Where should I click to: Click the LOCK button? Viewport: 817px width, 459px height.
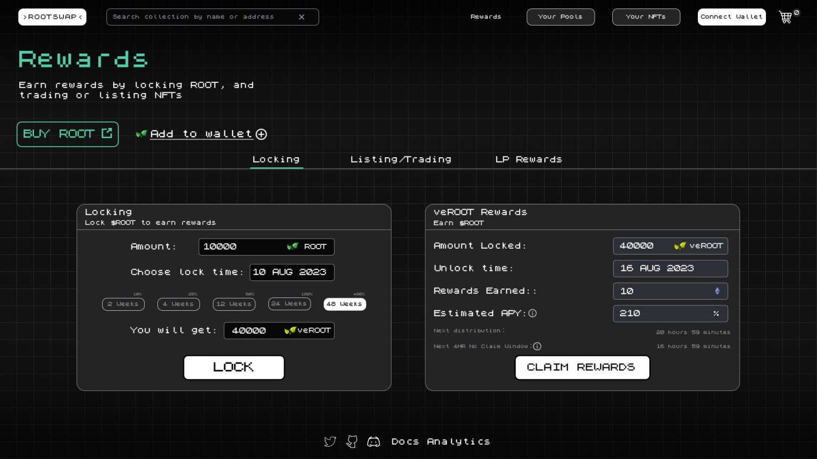[x=234, y=367]
